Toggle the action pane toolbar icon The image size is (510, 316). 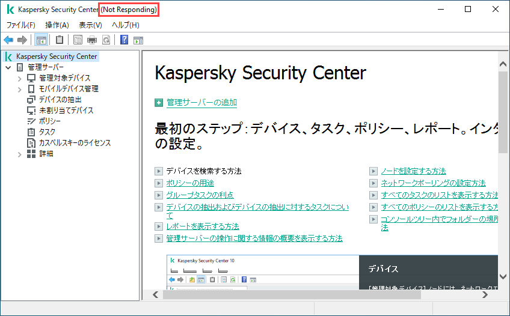pos(138,40)
